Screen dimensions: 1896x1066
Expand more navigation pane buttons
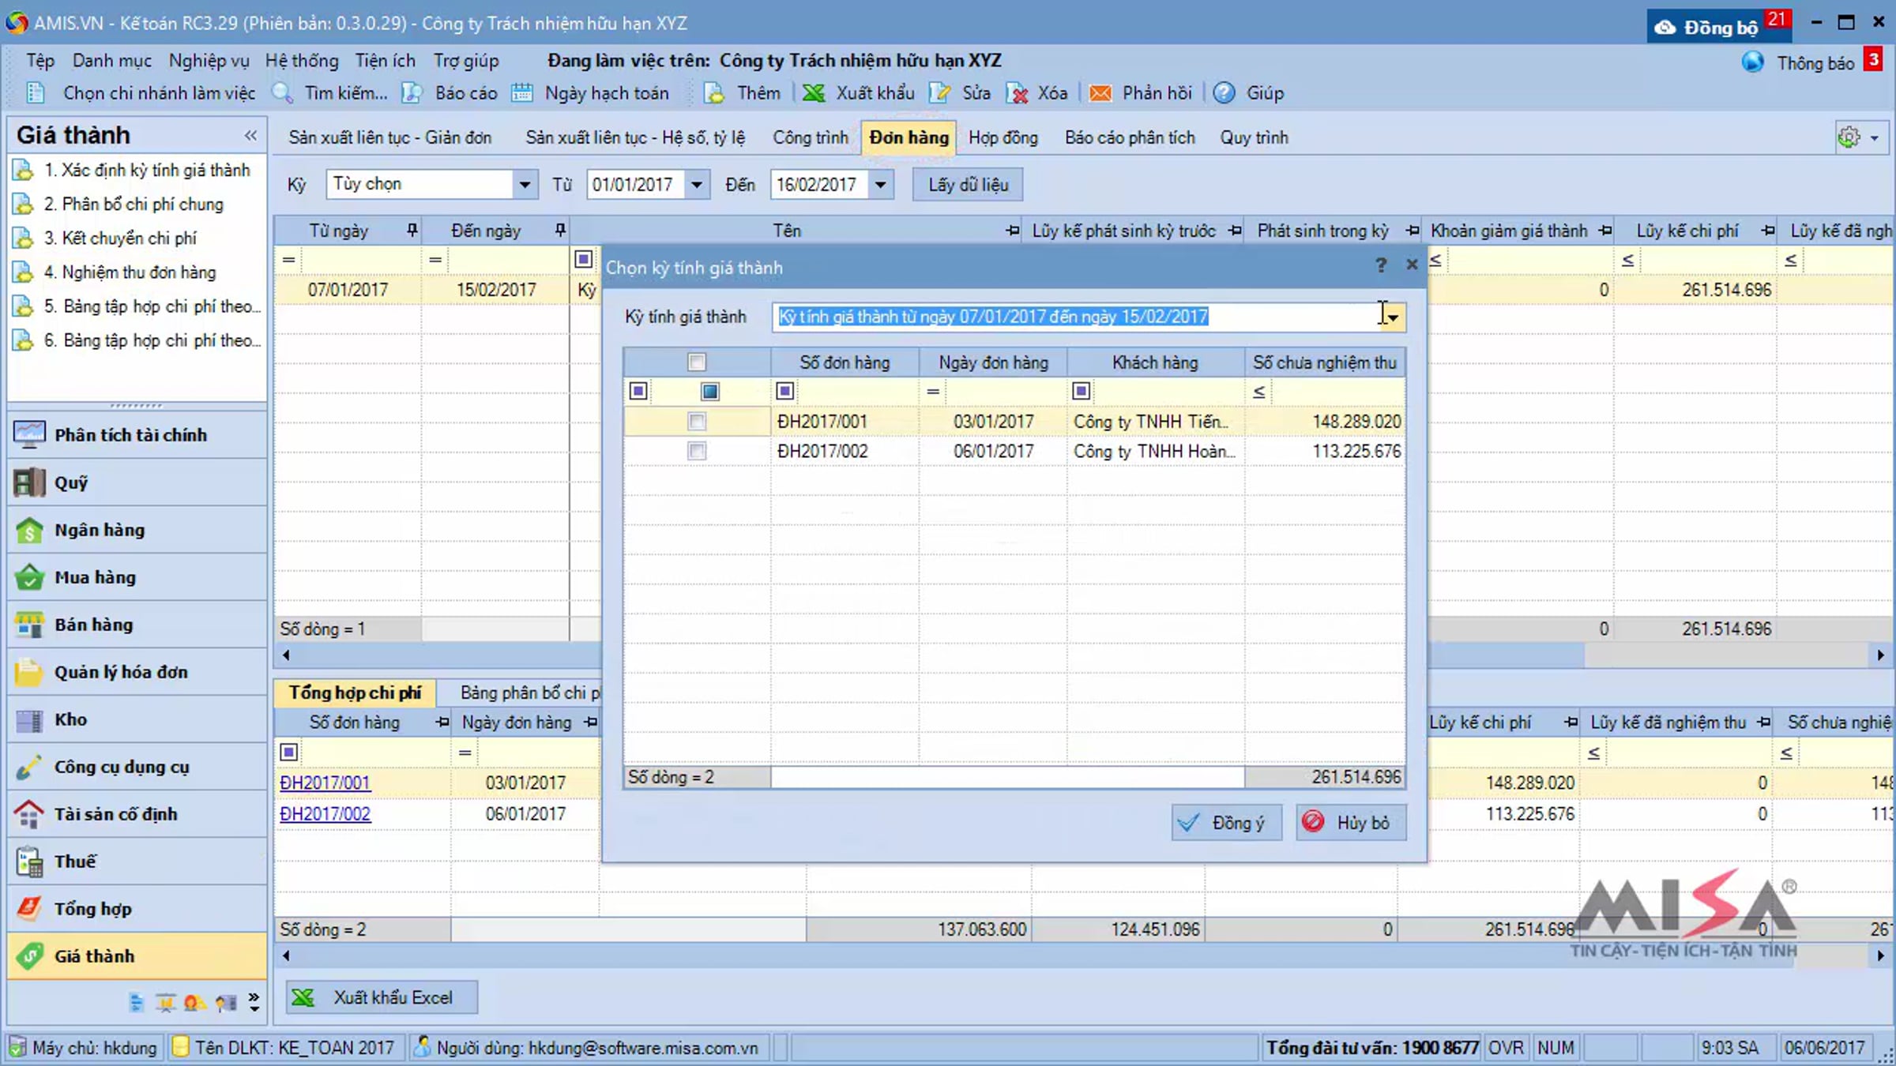[254, 1002]
